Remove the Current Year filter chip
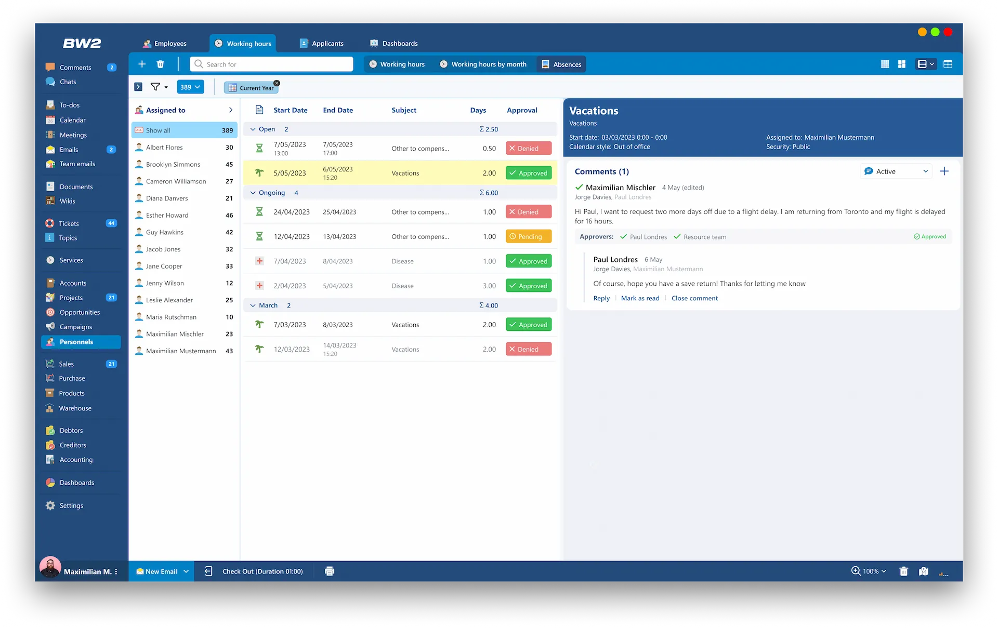 tap(277, 83)
